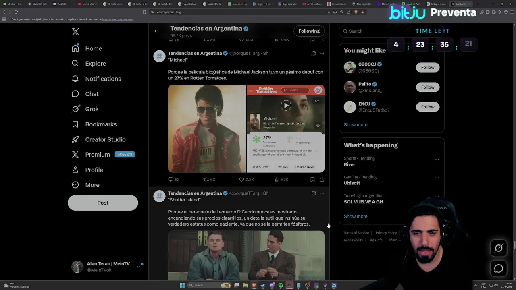This screenshot has height=290, width=516.
Task: Open options for the Ubisoft trend
Action: 437,178
